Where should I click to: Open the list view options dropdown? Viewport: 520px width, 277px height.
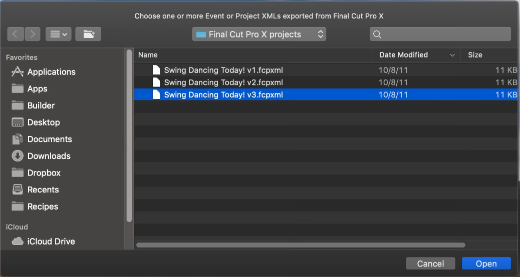point(59,34)
